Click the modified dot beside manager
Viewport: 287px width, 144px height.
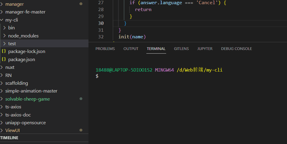coord(81,4)
